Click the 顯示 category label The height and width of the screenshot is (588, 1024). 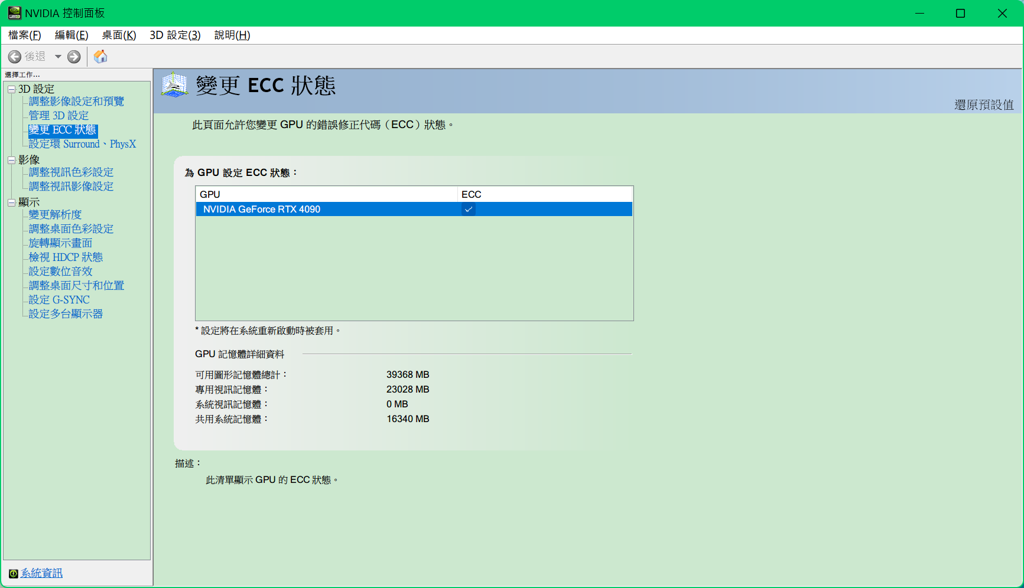(29, 202)
